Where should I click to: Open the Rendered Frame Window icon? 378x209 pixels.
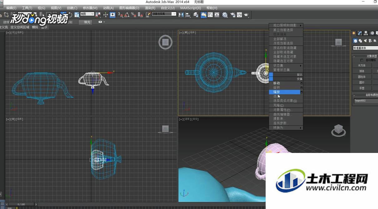coord(239,15)
